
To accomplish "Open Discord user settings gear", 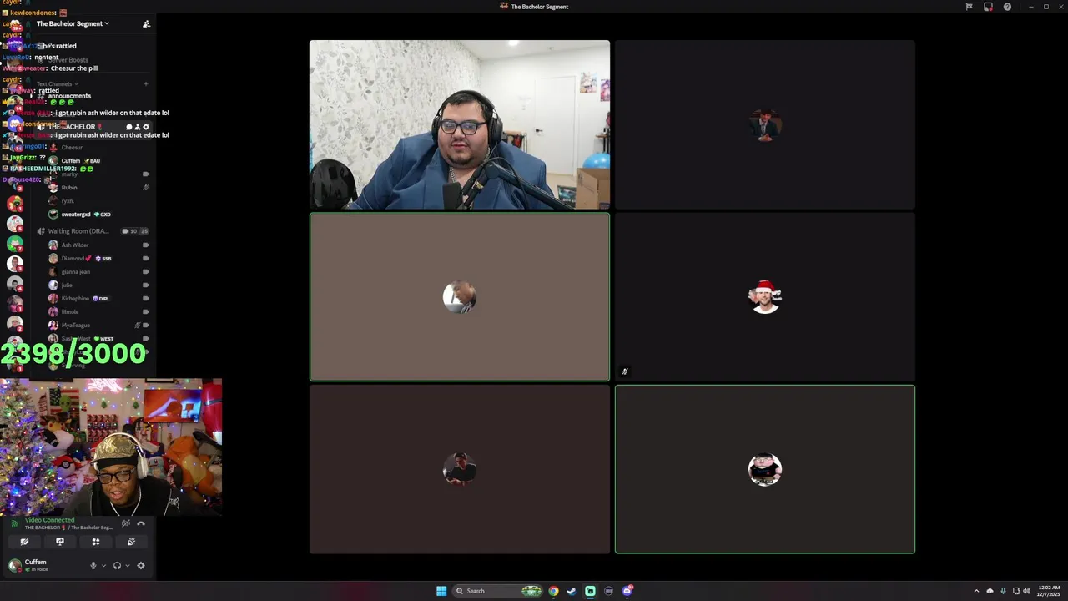I will (141, 565).
